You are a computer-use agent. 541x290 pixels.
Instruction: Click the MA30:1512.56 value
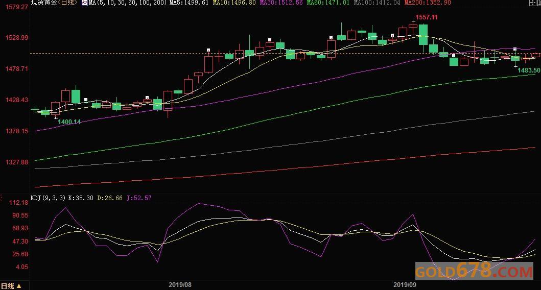coord(281,3)
